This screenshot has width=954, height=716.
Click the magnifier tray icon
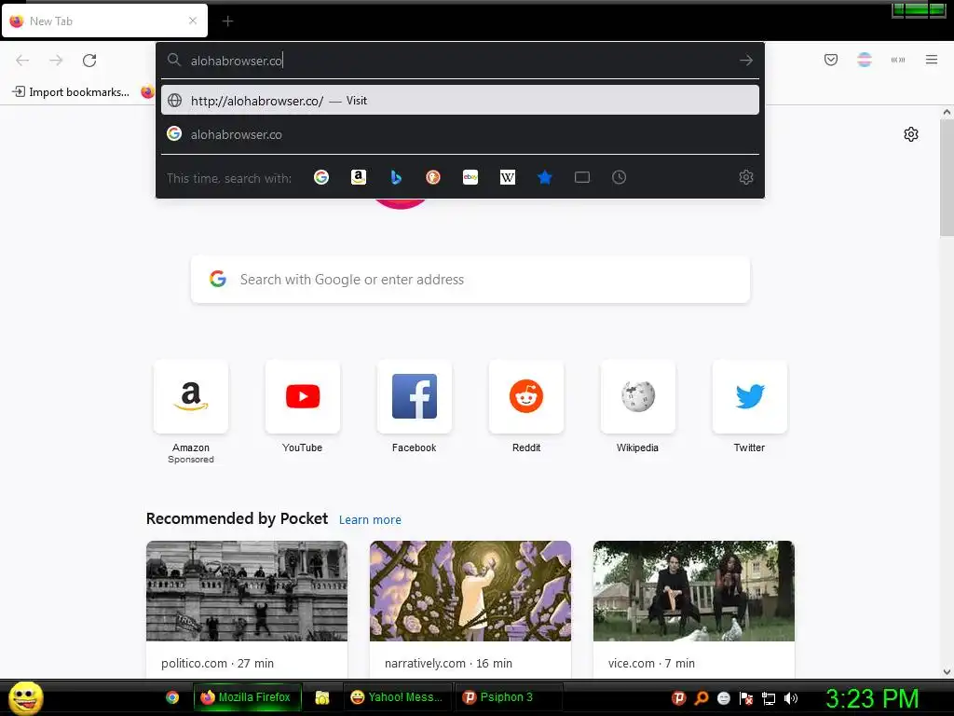pos(701,698)
